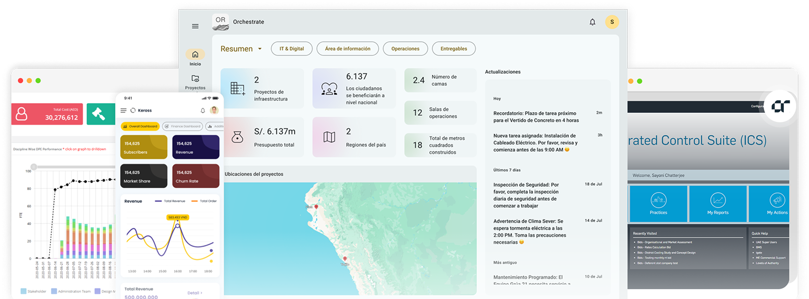Go to Inicio home icon in sidebar

point(195,54)
